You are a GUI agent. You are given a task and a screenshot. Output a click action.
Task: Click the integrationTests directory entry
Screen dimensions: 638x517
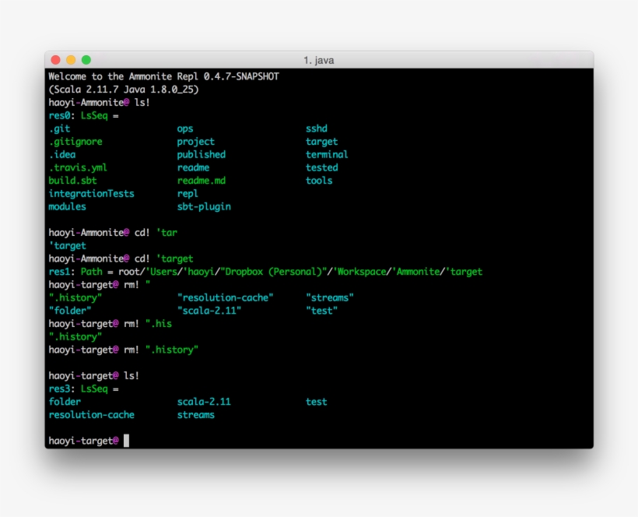[91, 194]
